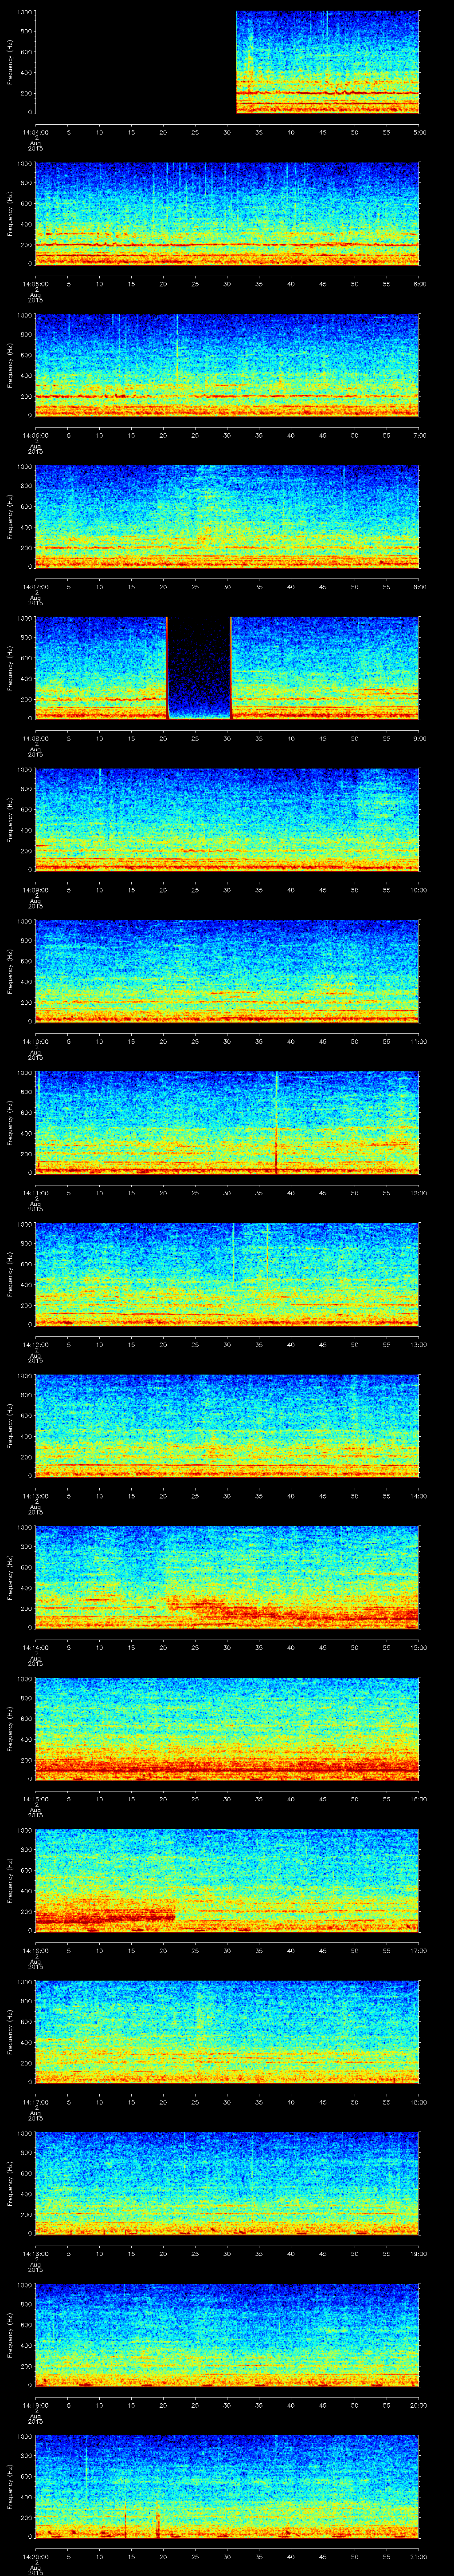Click Frequency (Hz) axis label of 14:10:00 panel
This screenshot has height=2576, width=454.
pos(10,971)
